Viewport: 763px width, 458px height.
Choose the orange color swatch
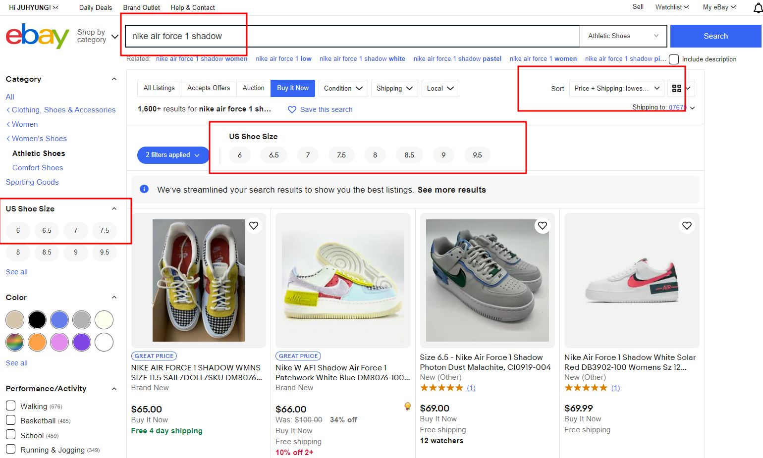tap(37, 342)
